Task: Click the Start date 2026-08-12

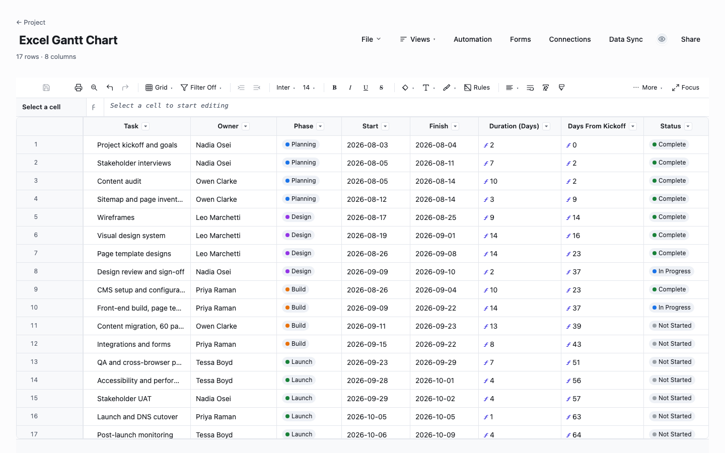Action: 367,199
